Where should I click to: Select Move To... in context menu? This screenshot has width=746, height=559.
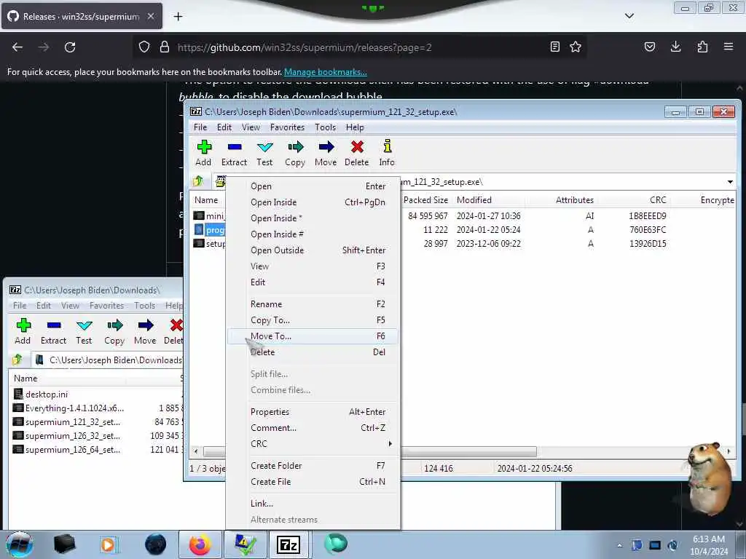coord(313,336)
